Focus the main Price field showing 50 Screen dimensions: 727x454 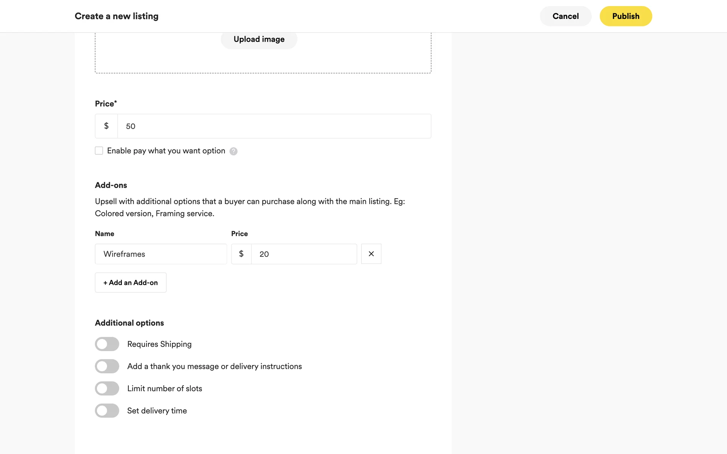pyautogui.click(x=274, y=126)
